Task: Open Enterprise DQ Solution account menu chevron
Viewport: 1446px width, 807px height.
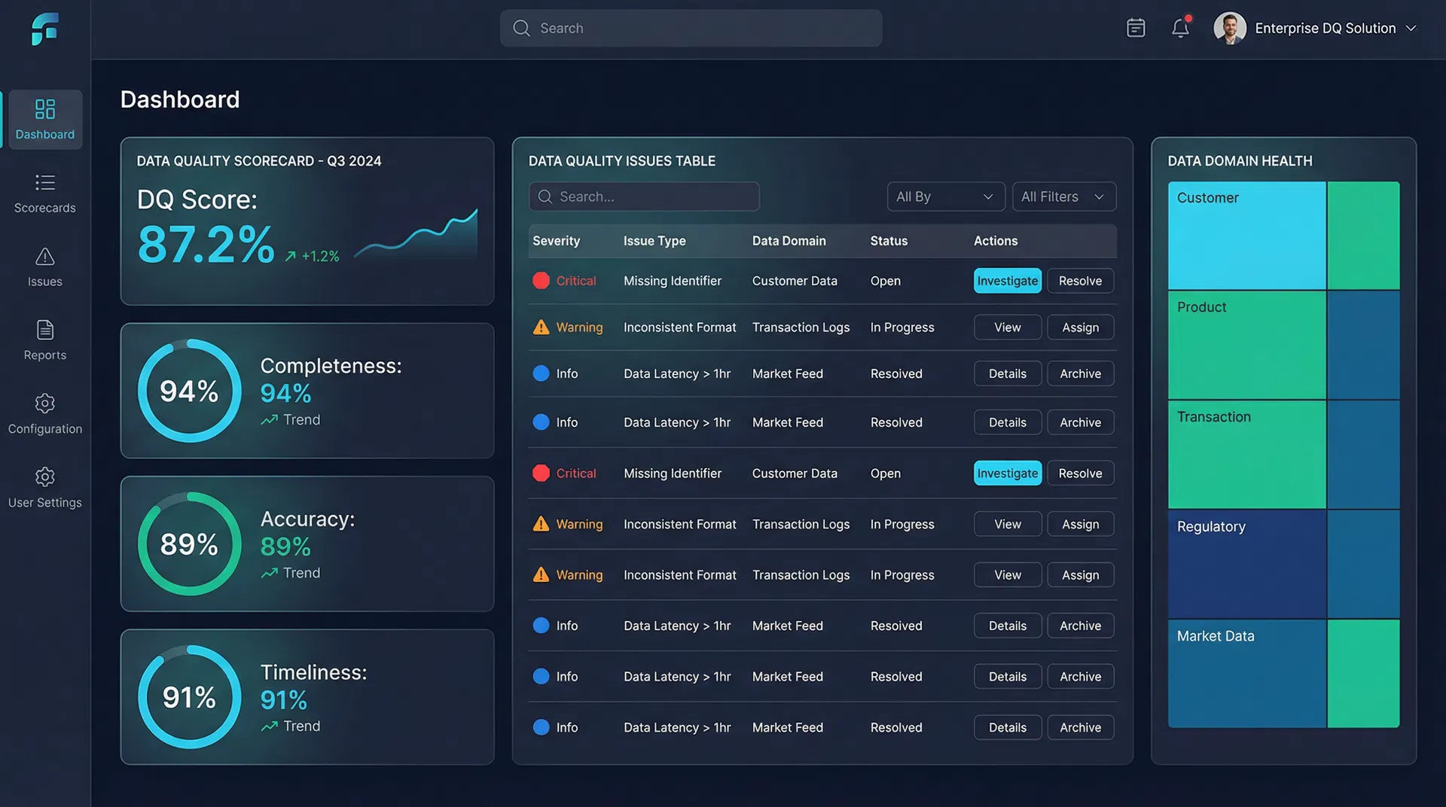Action: (1411, 28)
